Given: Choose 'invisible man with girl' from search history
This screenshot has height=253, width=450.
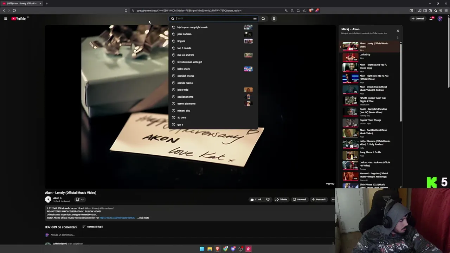Looking at the screenshot, I should coord(213,62).
